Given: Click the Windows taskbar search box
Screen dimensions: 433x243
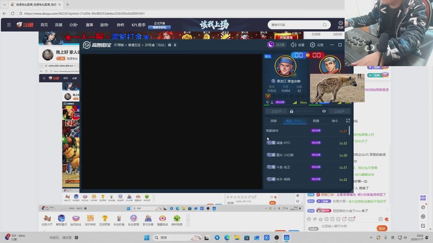Looking at the screenshot, I should point(177,238).
